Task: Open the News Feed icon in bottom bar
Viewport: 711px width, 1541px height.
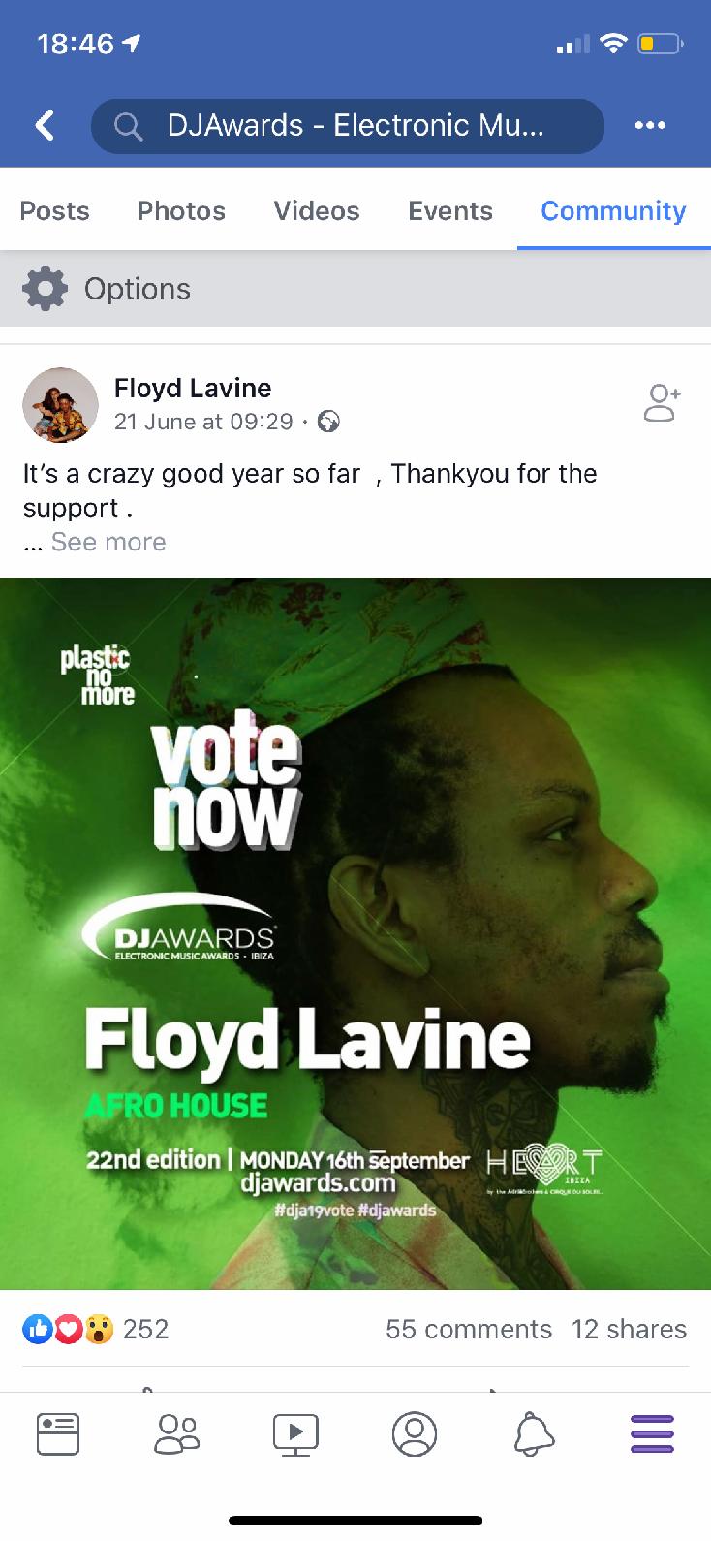Action: 58,1433
